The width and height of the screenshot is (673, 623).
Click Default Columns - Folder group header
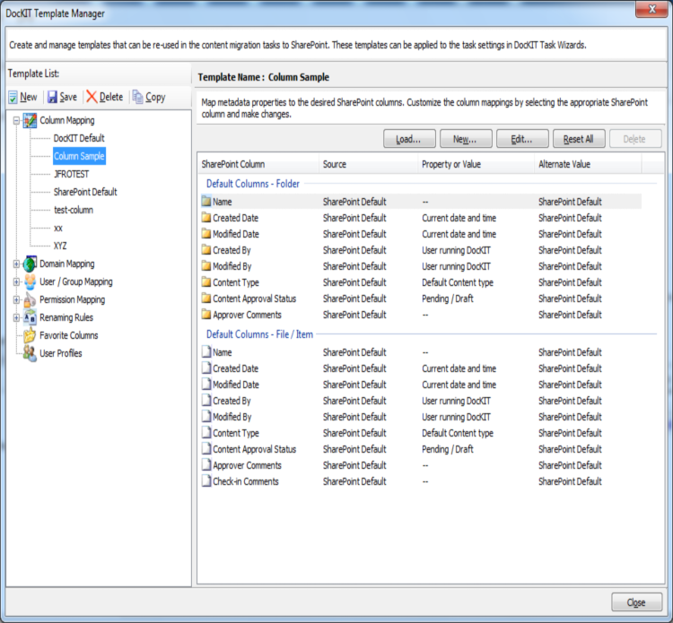pyautogui.click(x=253, y=184)
